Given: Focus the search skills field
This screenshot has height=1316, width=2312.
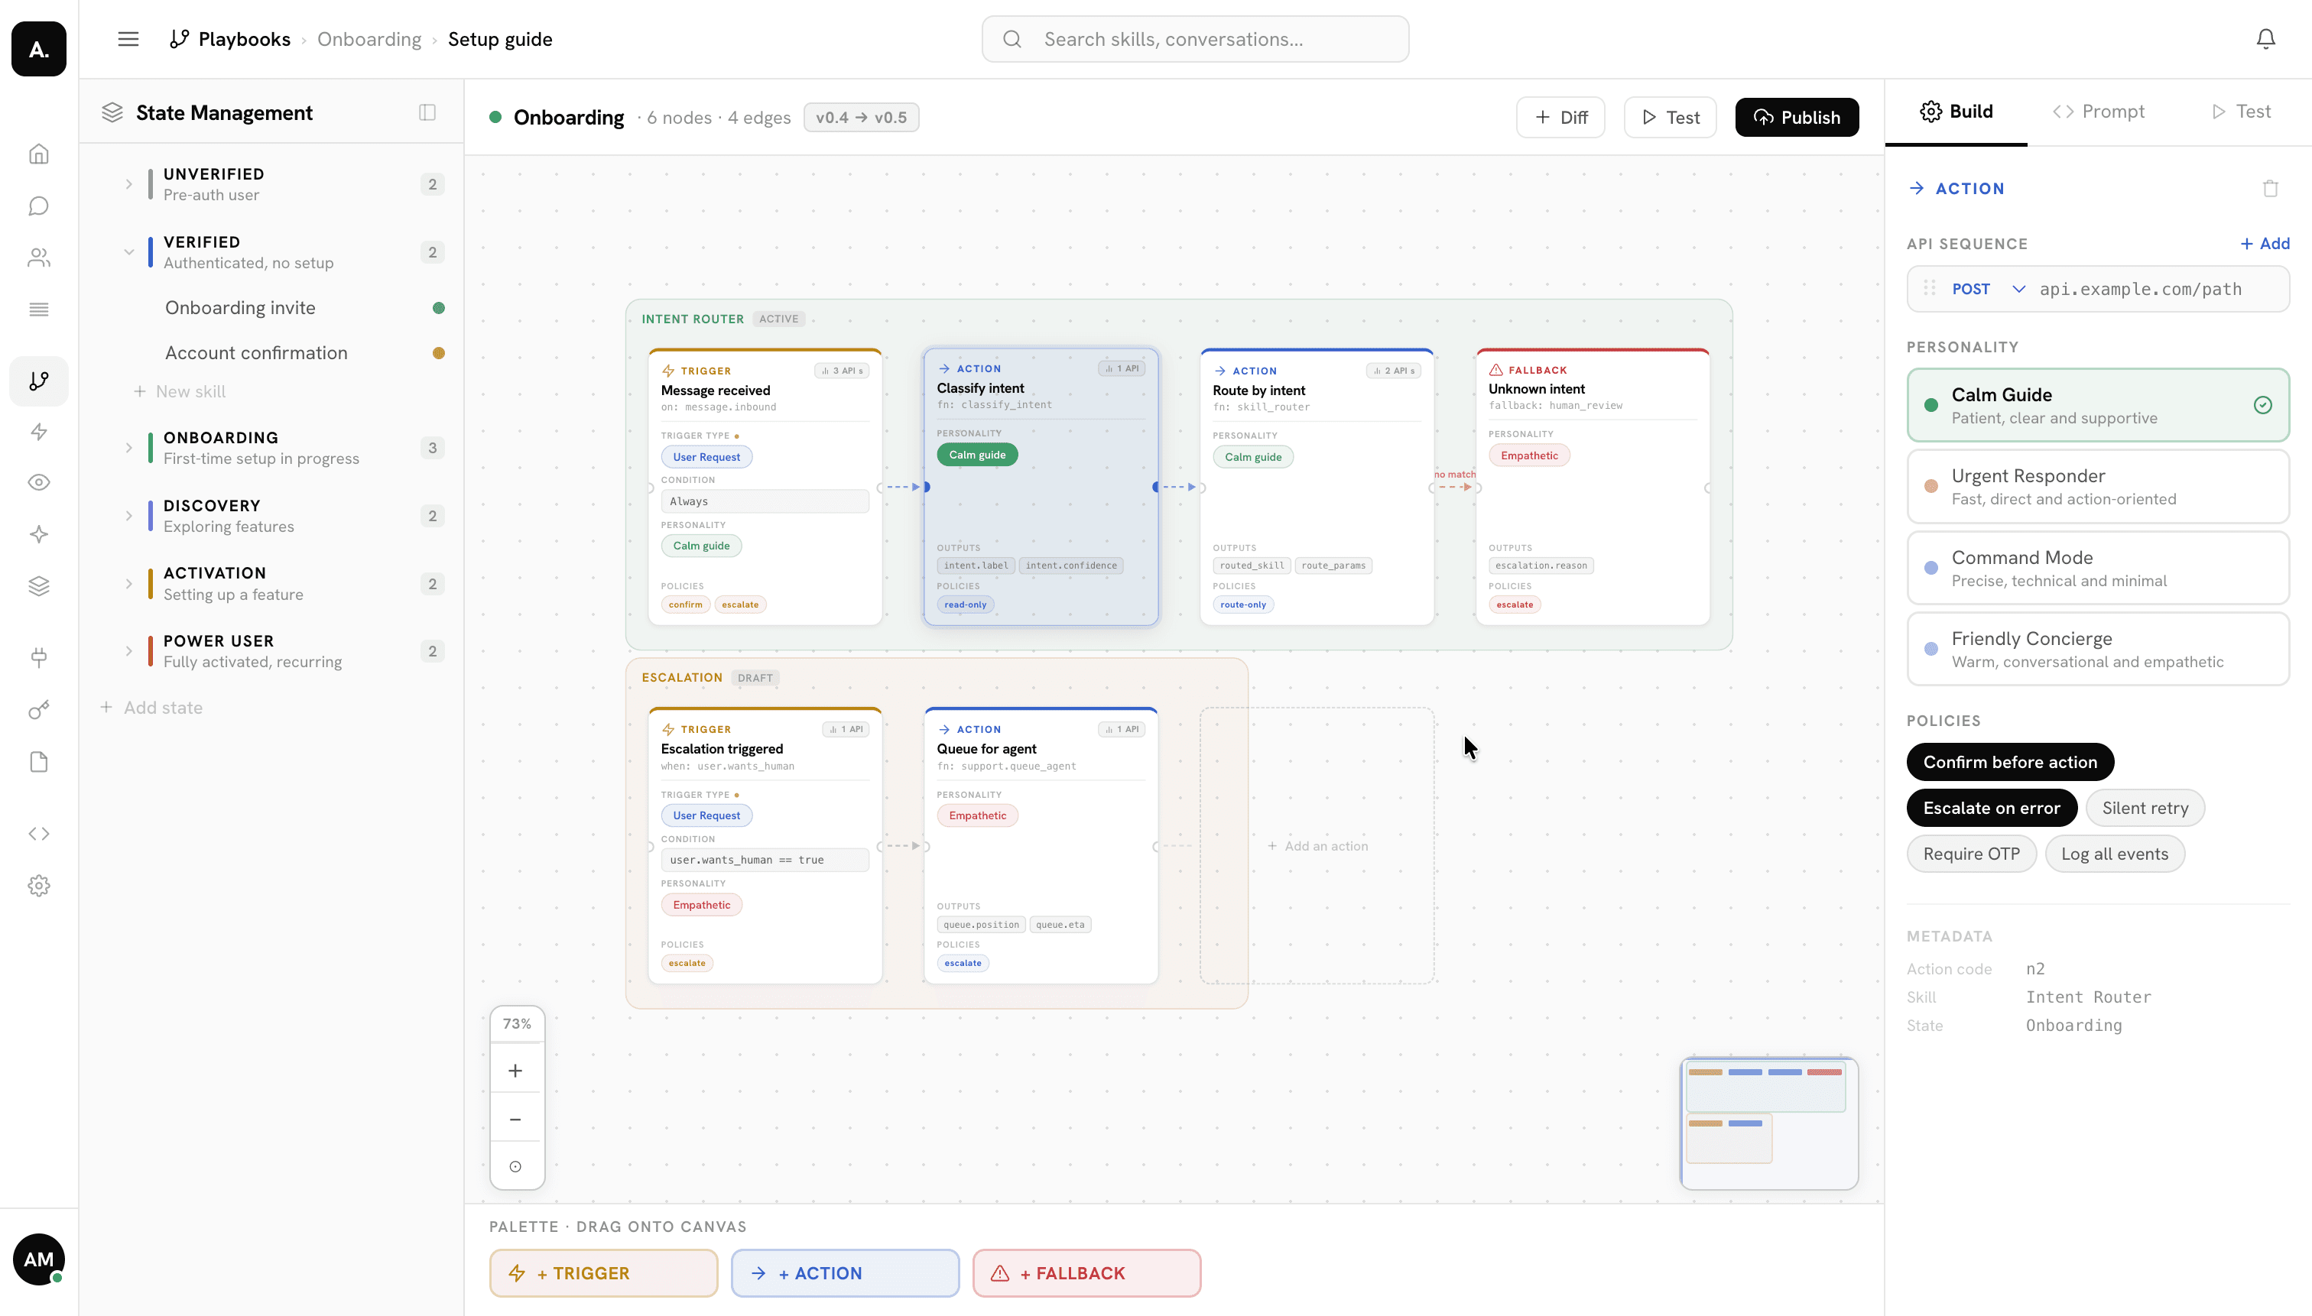Looking at the screenshot, I should point(1195,39).
